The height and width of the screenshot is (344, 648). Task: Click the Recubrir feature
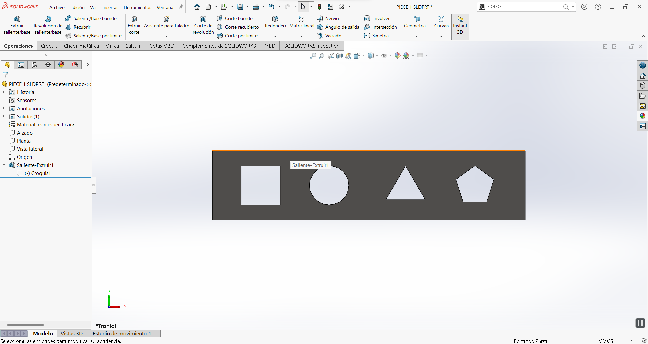coord(78,27)
